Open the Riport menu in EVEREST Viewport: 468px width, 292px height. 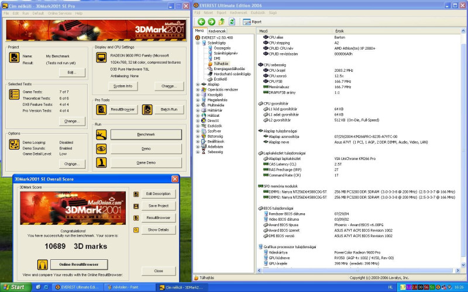pyautogui.click(x=222, y=13)
